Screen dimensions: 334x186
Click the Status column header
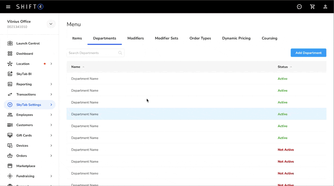click(x=283, y=67)
